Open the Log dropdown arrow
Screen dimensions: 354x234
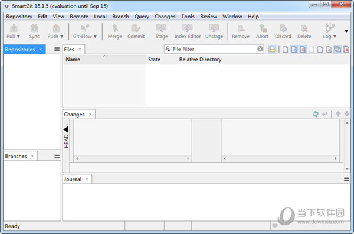click(x=335, y=37)
